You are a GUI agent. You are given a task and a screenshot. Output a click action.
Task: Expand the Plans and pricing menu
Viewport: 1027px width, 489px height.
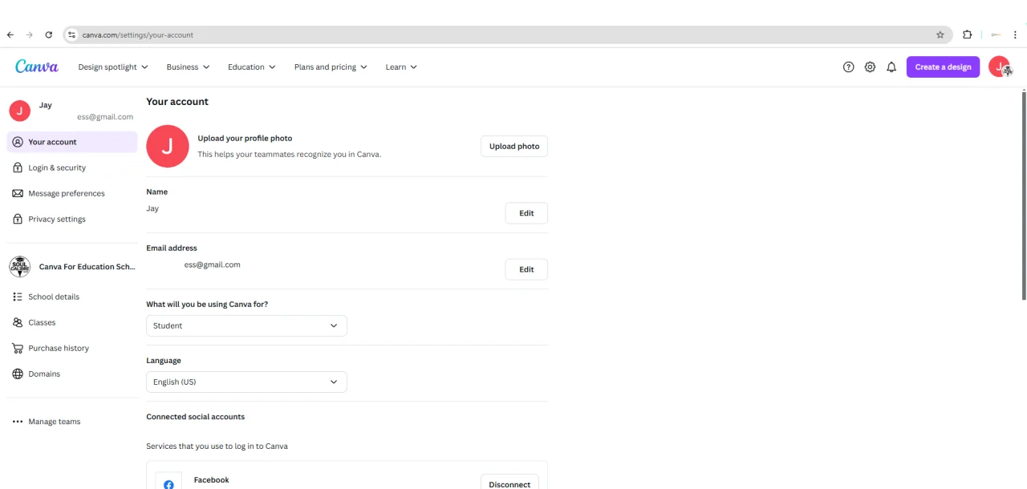(331, 67)
